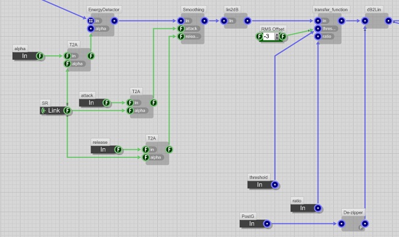Click the ratio label above its In block

point(297,201)
